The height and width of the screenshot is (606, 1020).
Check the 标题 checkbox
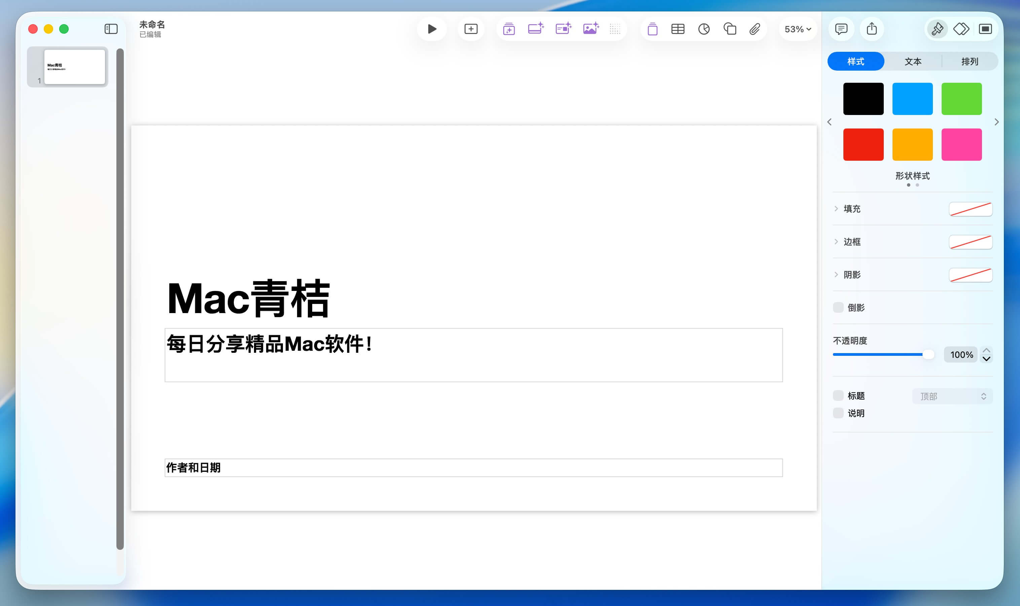coord(838,395)
